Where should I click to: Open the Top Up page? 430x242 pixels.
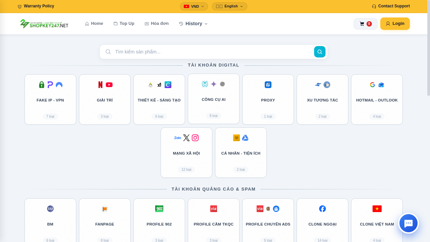[x=124, y=24]
